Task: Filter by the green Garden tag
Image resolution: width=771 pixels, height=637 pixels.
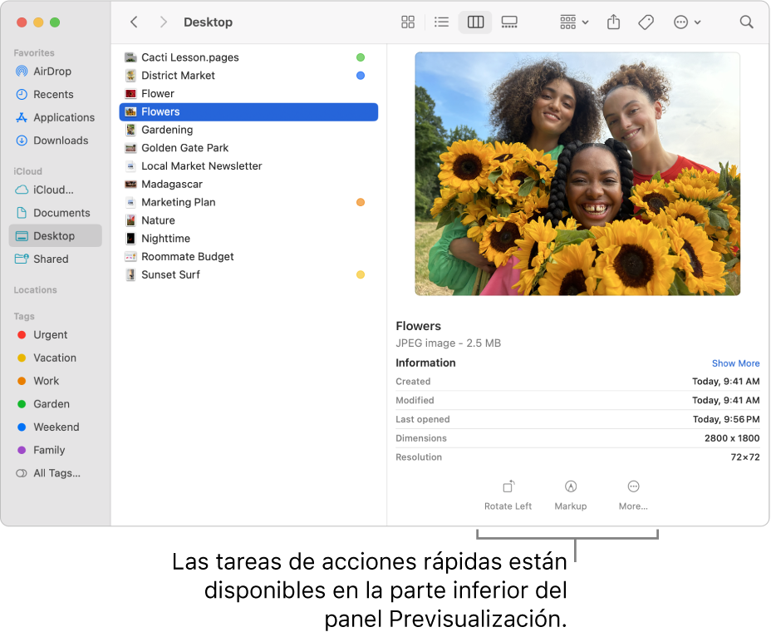Action: pos(52,405)
